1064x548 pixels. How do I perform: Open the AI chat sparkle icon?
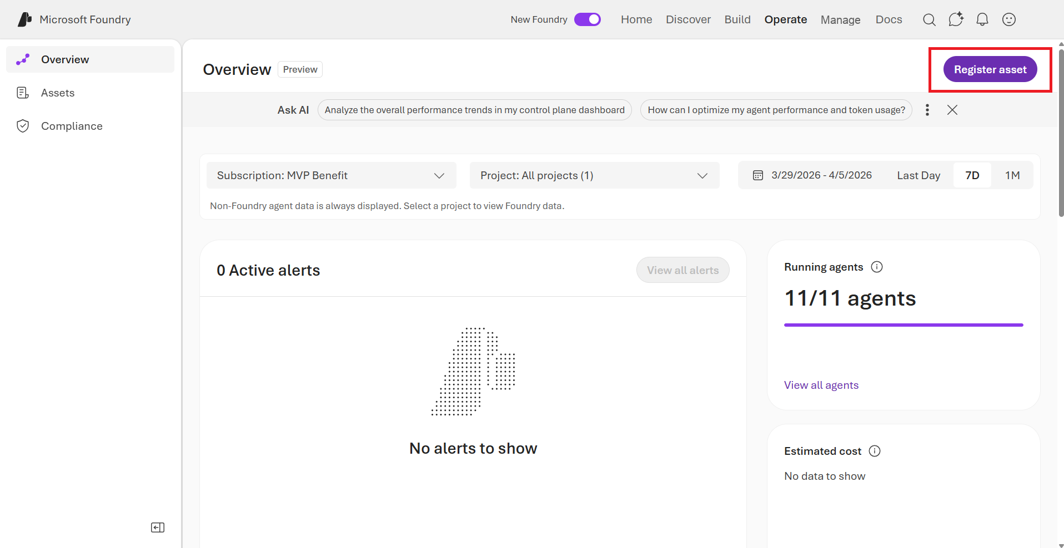click(956, 19)
